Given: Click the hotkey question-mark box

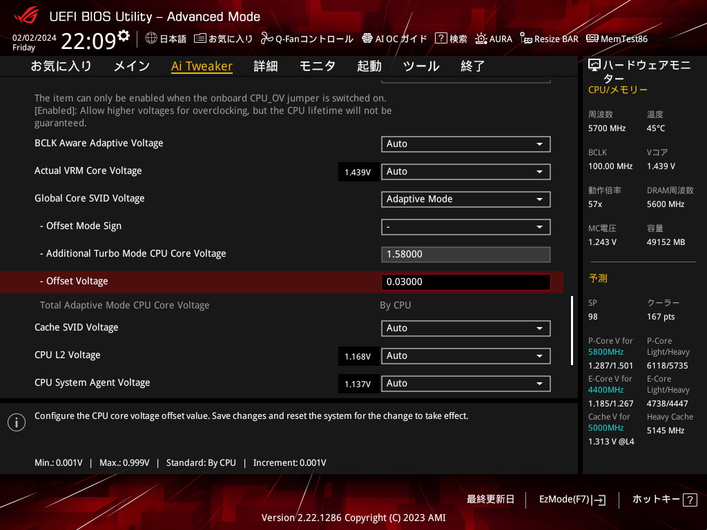Looking at the screenshot, I should [690, 500].
